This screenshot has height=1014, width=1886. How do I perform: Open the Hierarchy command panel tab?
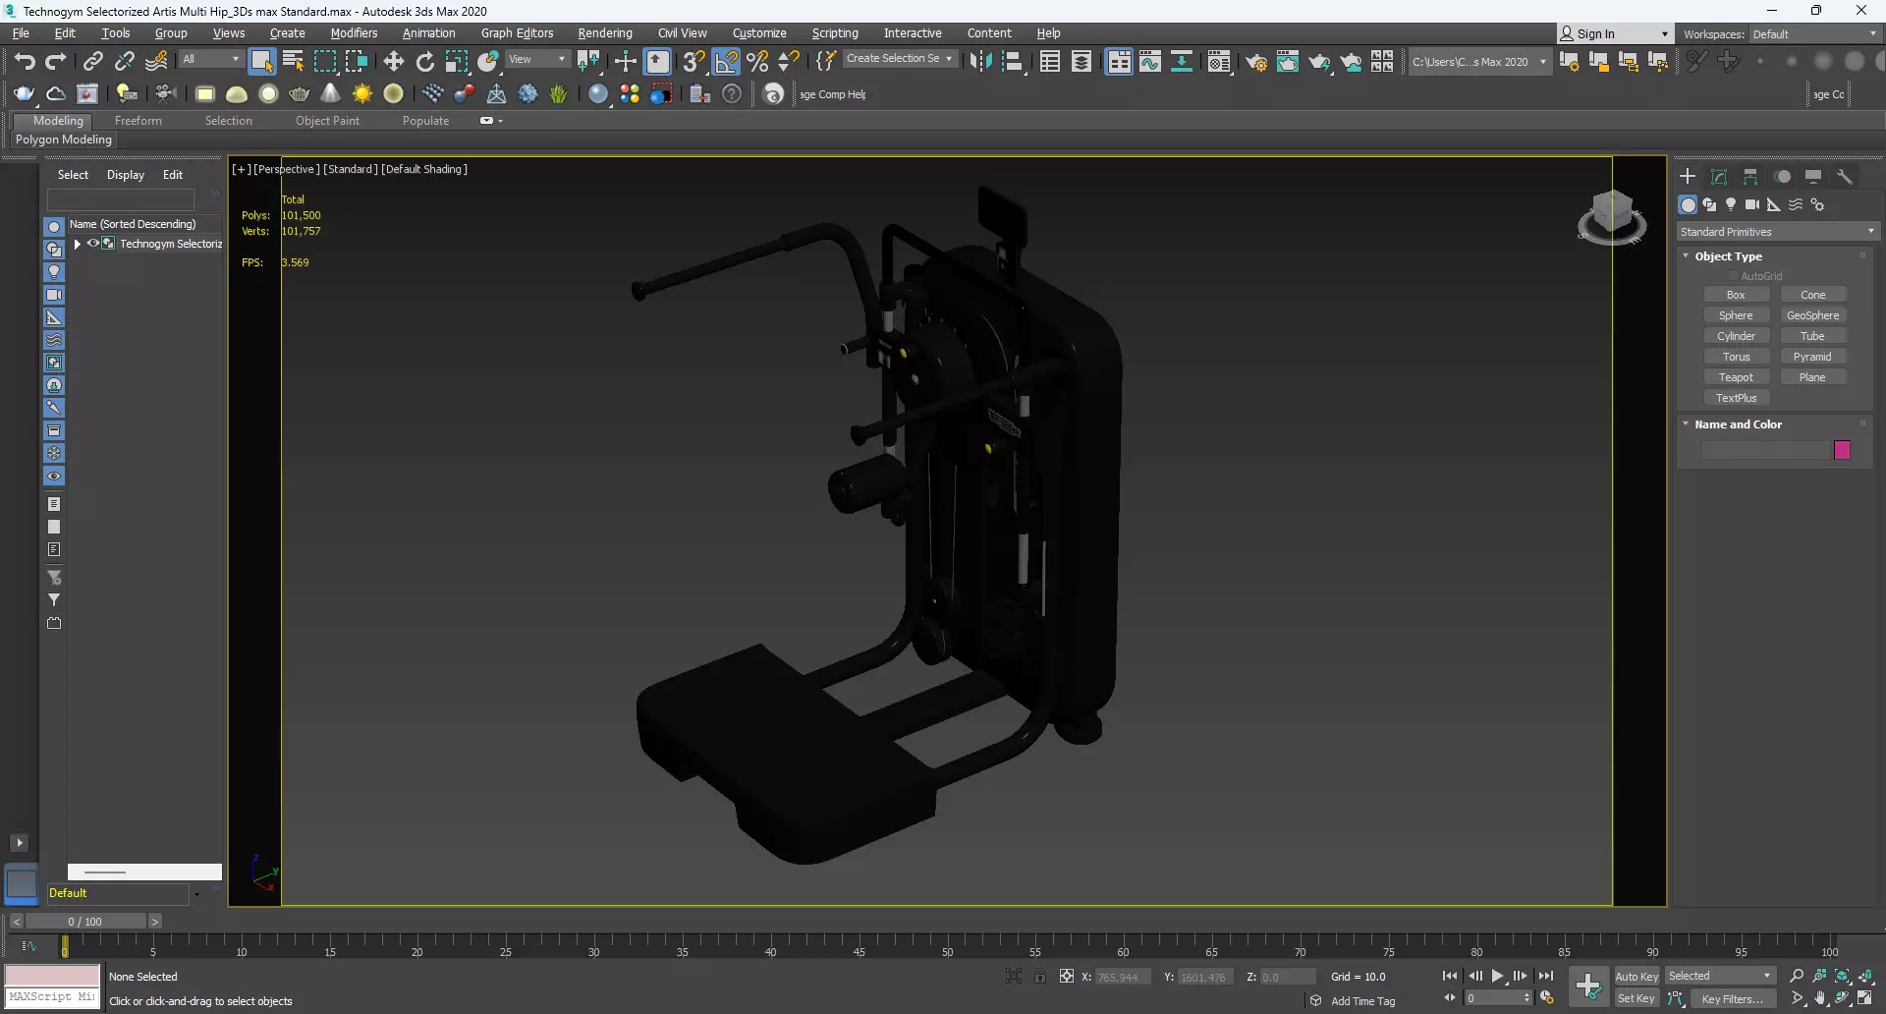pos(1750,177)
